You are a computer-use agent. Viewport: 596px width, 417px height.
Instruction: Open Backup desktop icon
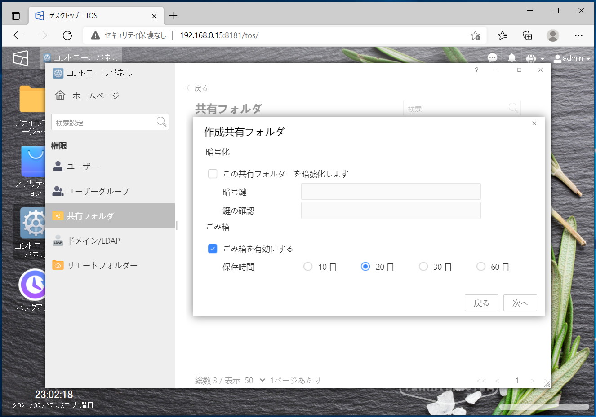(x=31, y=290)
